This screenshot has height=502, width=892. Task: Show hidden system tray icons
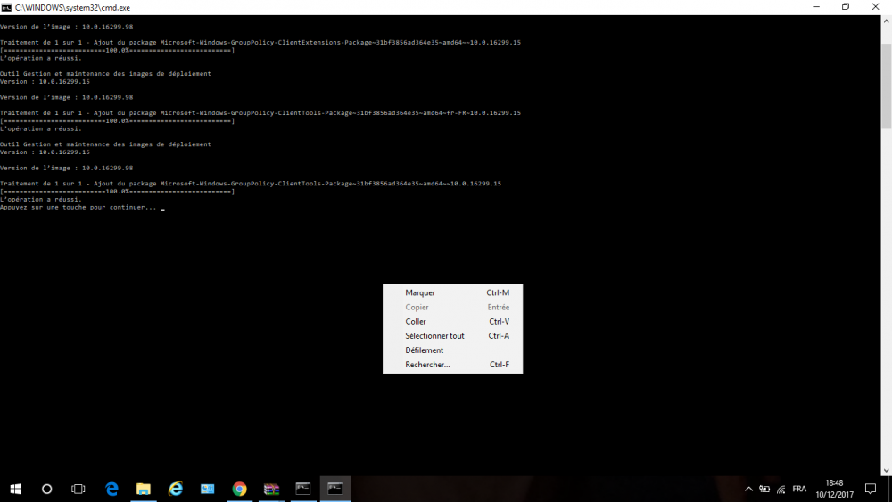(748, 489)
